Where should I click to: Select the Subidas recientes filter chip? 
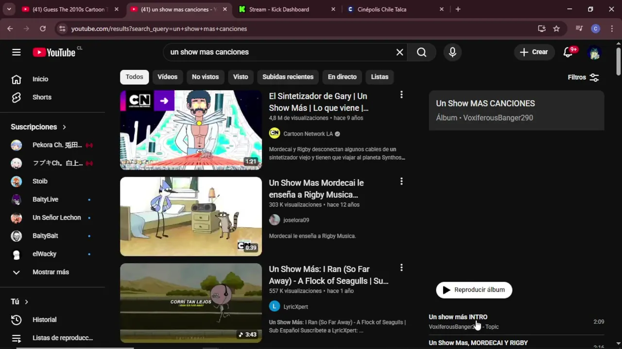[x=288, y=77]
